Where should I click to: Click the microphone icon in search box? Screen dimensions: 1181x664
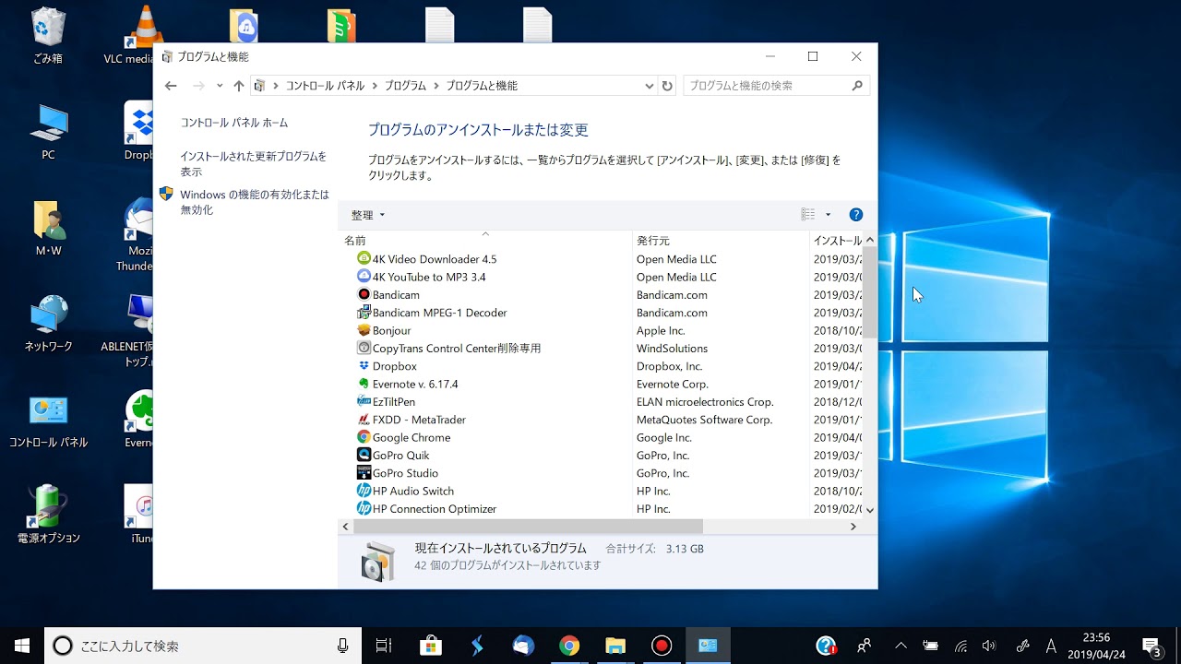(342, 646)
